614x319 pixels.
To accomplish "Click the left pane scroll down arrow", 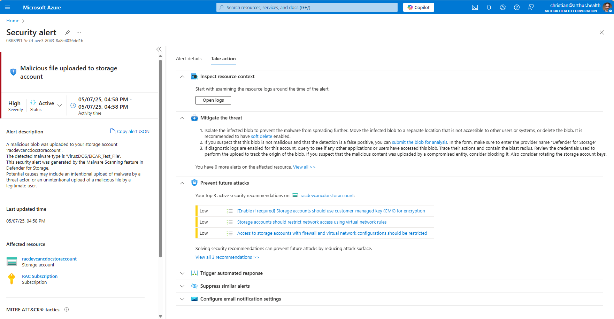I will coord(160,316).
